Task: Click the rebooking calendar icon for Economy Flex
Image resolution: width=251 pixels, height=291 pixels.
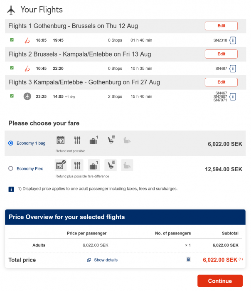Action: pos(61,165)
